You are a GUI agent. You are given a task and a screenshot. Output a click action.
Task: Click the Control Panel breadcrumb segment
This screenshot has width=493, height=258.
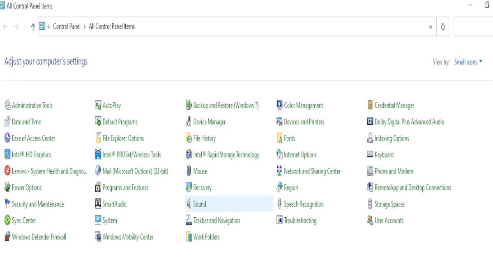(x=67, y=27)
